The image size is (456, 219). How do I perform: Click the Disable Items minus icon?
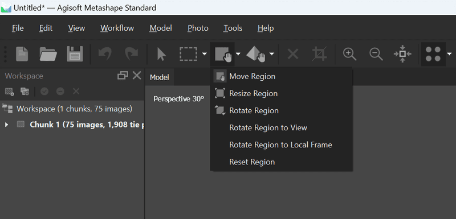click(x=60, y=92)
